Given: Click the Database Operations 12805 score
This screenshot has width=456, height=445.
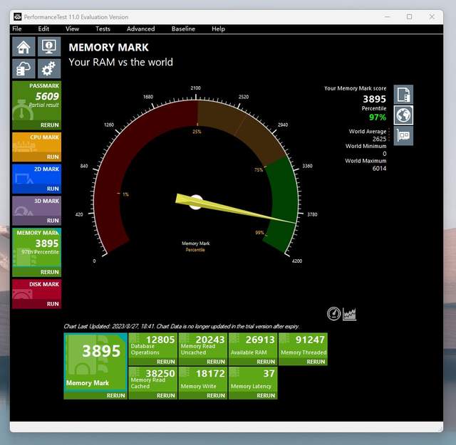Looking at the screenshot, I should (x=160, y=340).
